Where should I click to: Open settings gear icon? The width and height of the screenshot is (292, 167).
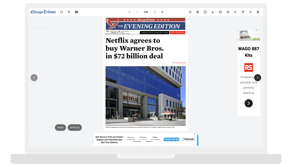pos(258,12)
